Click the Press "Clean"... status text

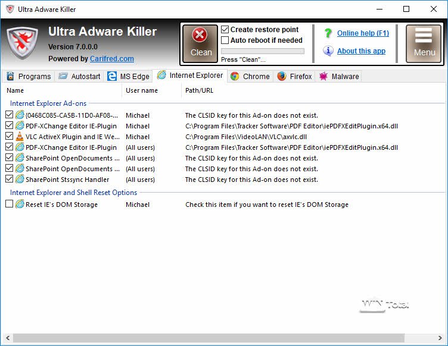point(243,59)
